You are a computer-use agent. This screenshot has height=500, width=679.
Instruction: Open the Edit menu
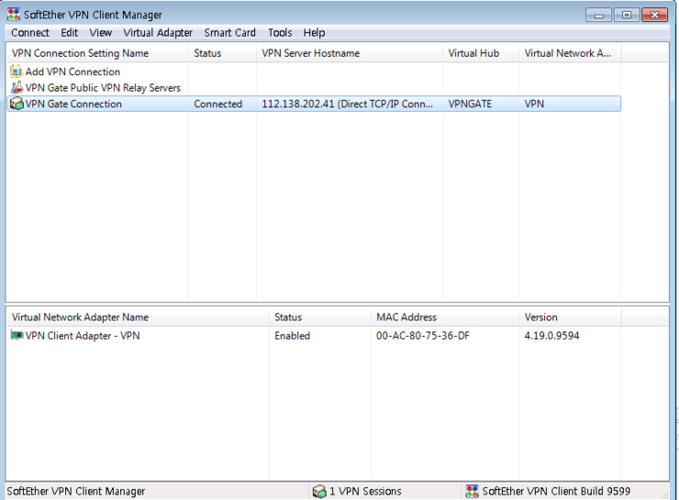click(x=70, y=33)
